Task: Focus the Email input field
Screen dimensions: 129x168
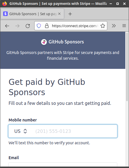Action: click(x=63, y=165)
